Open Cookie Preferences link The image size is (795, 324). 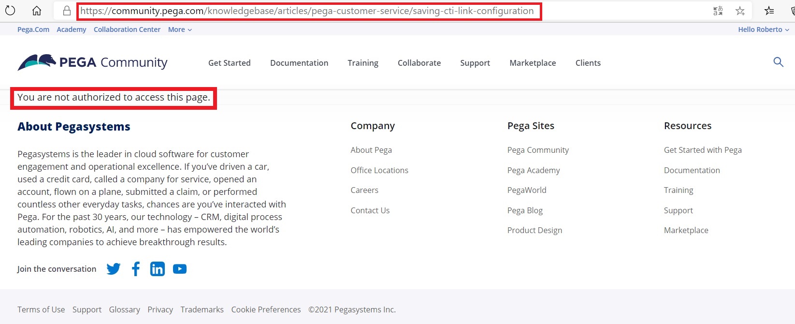[x=266, y=309]
